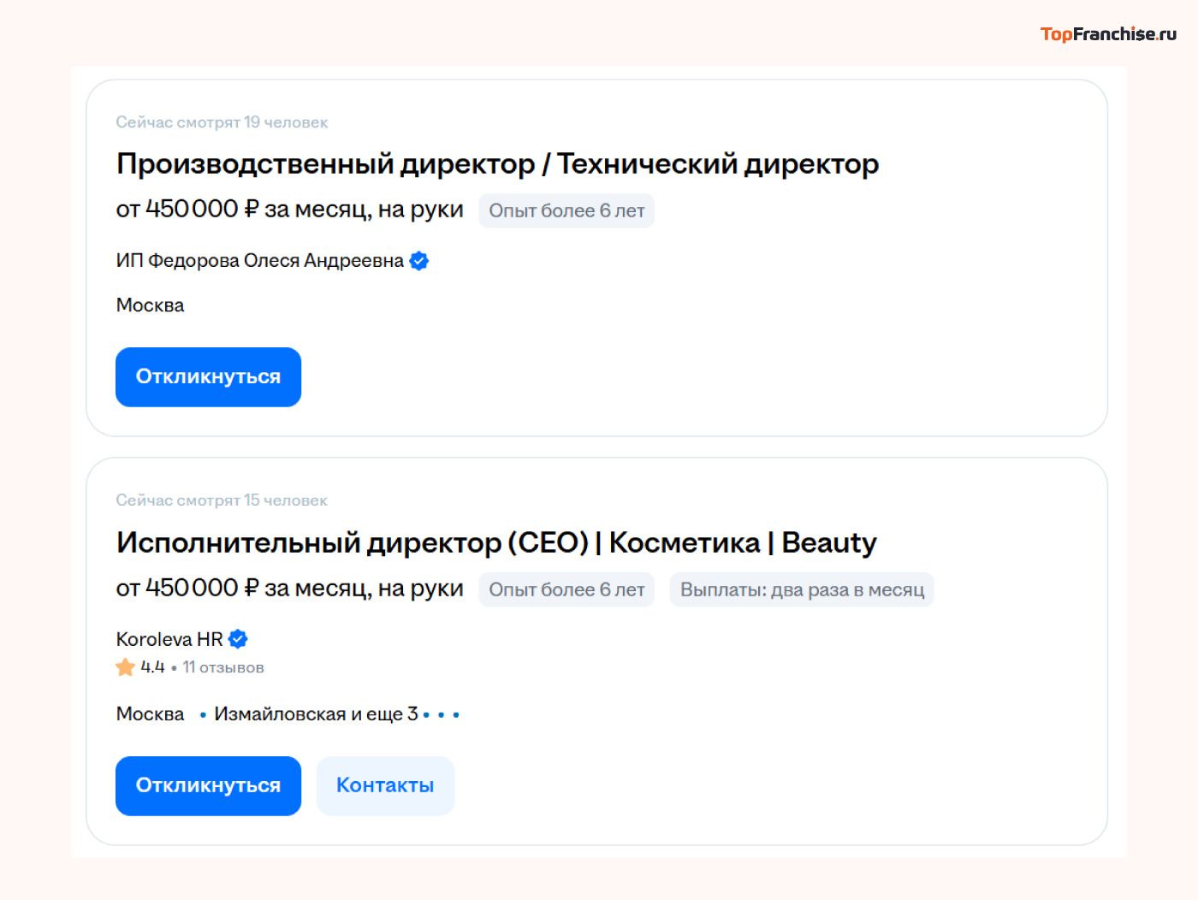Expand the metro stations list 'Измайловская и еще 3'
The image size is (1198, 900).
pyautogui.click(x=316, y=713)
